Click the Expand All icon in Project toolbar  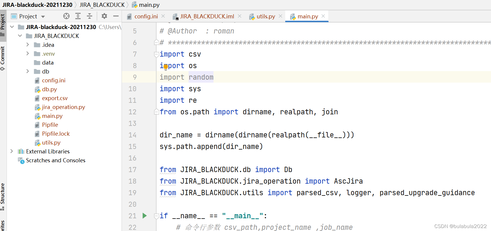click(x=78, y=16)
